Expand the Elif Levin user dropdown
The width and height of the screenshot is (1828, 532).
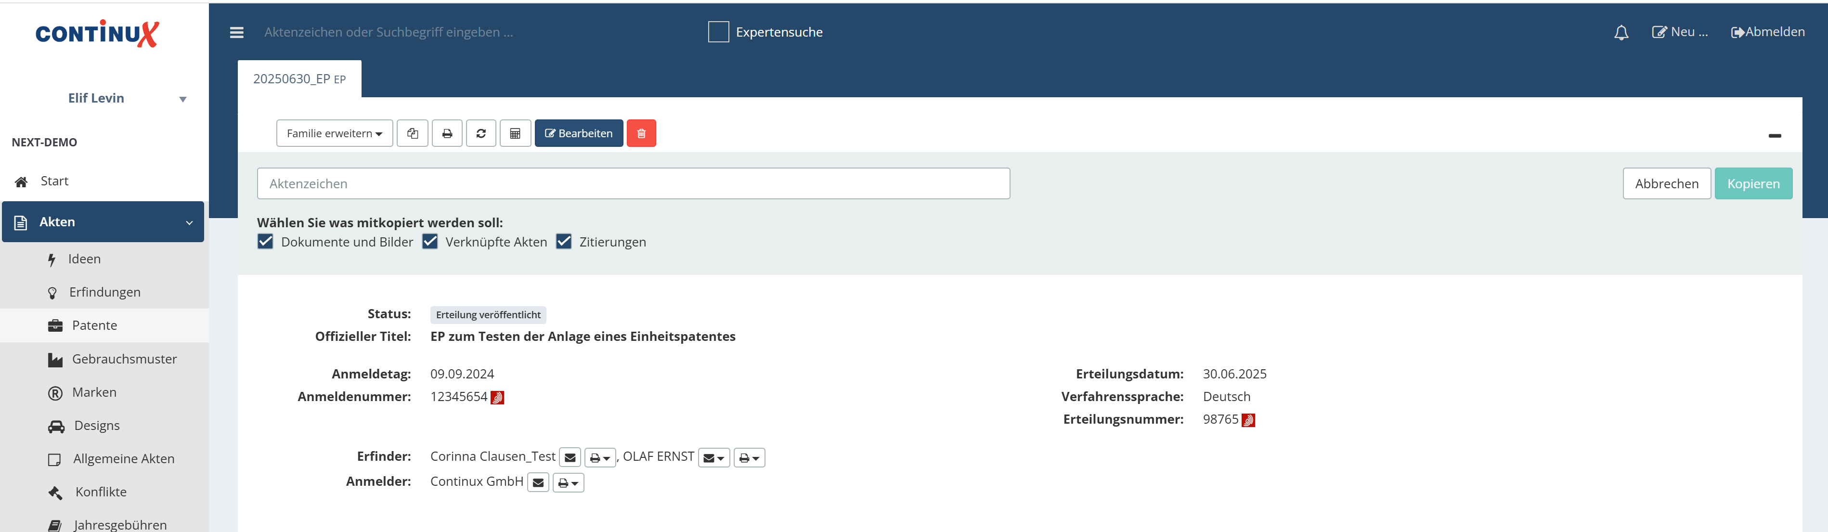point(182,99)
